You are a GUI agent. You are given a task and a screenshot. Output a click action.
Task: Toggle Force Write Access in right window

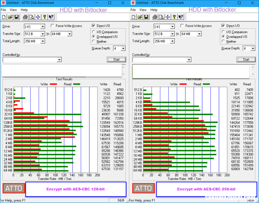coord(182,26)
